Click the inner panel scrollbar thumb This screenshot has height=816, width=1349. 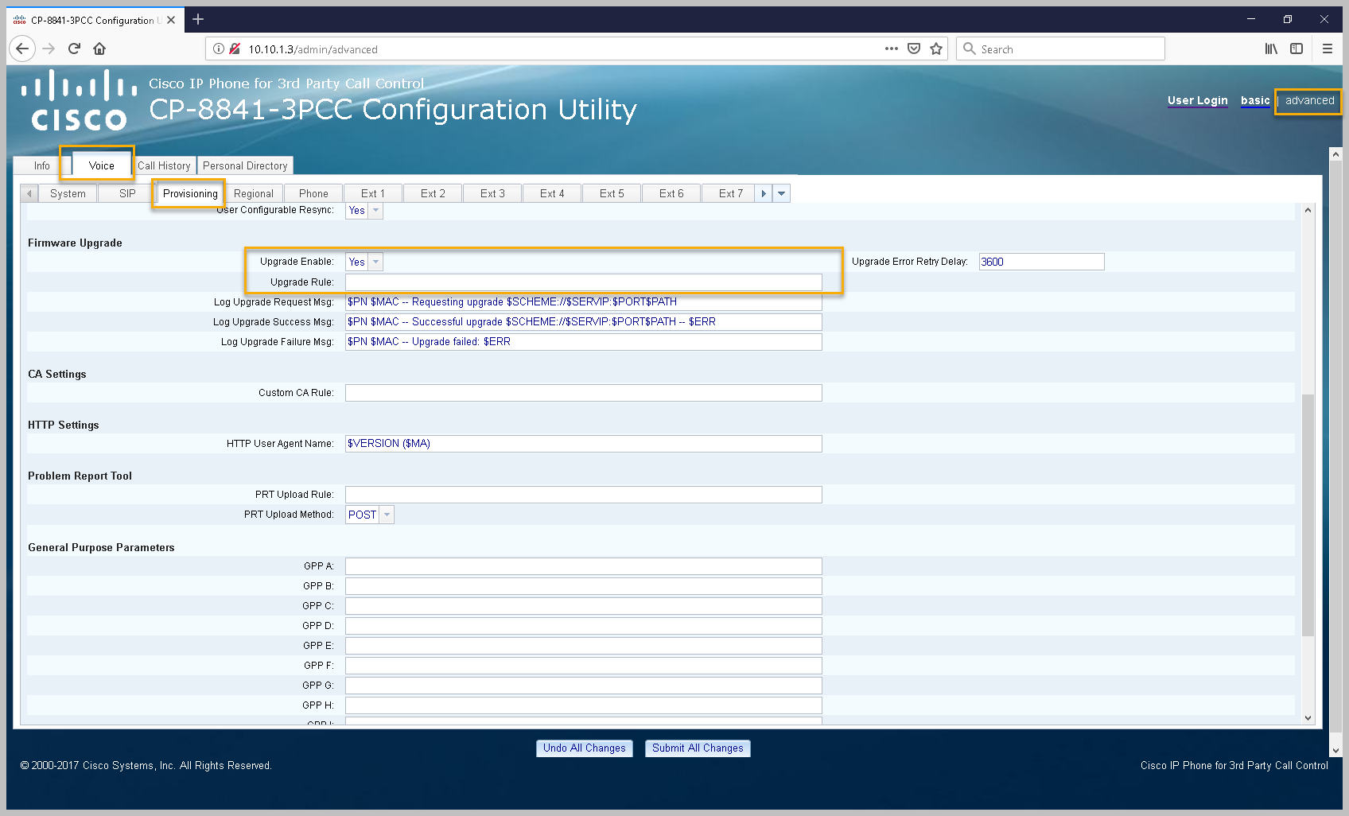(1308, 515)
